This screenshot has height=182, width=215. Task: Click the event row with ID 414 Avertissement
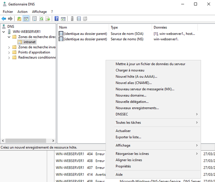[x=80, y=174]
